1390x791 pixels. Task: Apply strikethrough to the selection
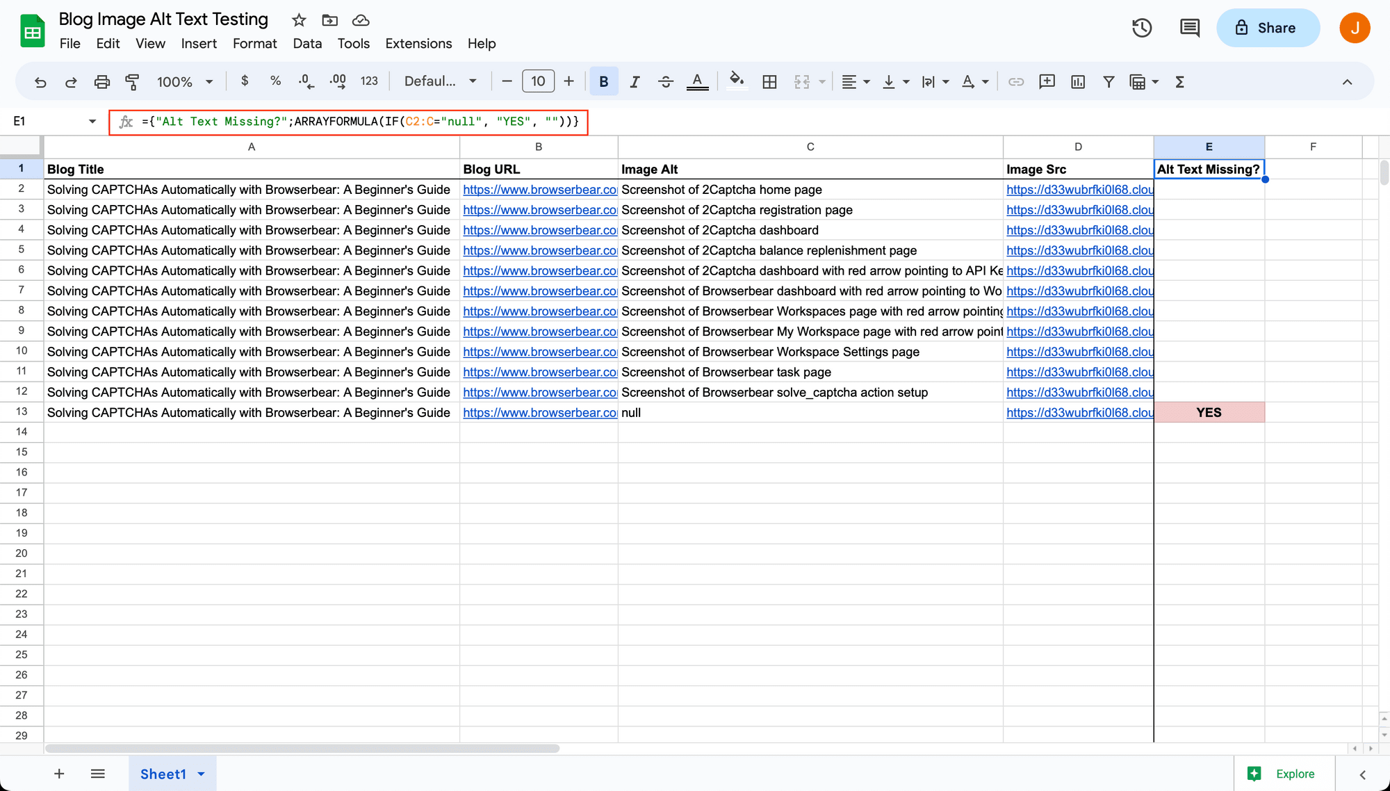[x=665, y=81]
